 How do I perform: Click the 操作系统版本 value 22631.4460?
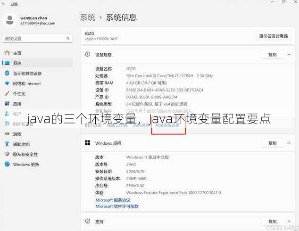(136, 178)
